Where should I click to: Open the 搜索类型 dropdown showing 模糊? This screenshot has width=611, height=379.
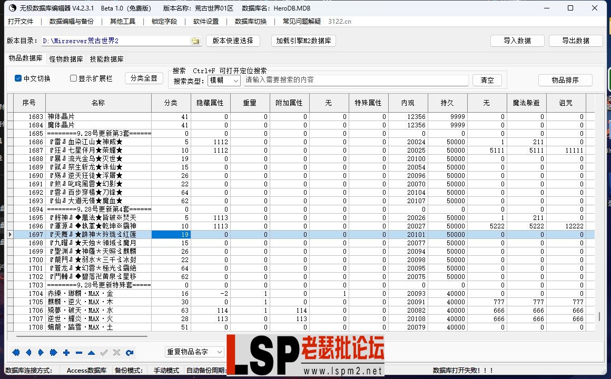click(x=223, y=80)
